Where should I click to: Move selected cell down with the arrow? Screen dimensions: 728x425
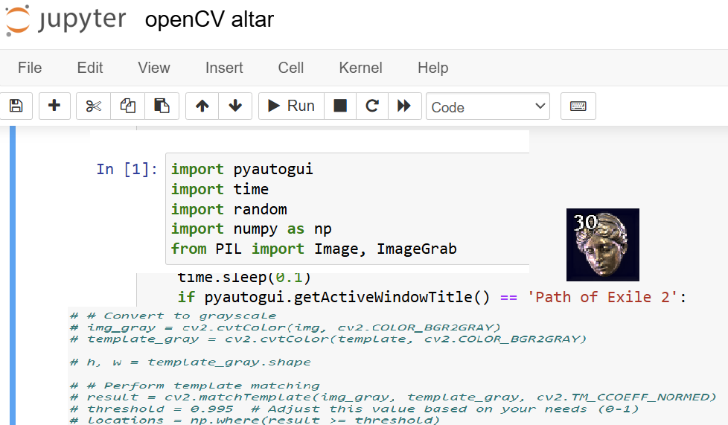coord(235,106)
